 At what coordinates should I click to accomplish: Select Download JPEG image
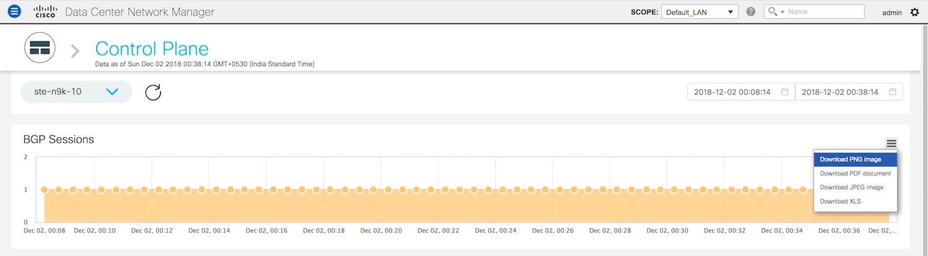click(x=851, y=187)
